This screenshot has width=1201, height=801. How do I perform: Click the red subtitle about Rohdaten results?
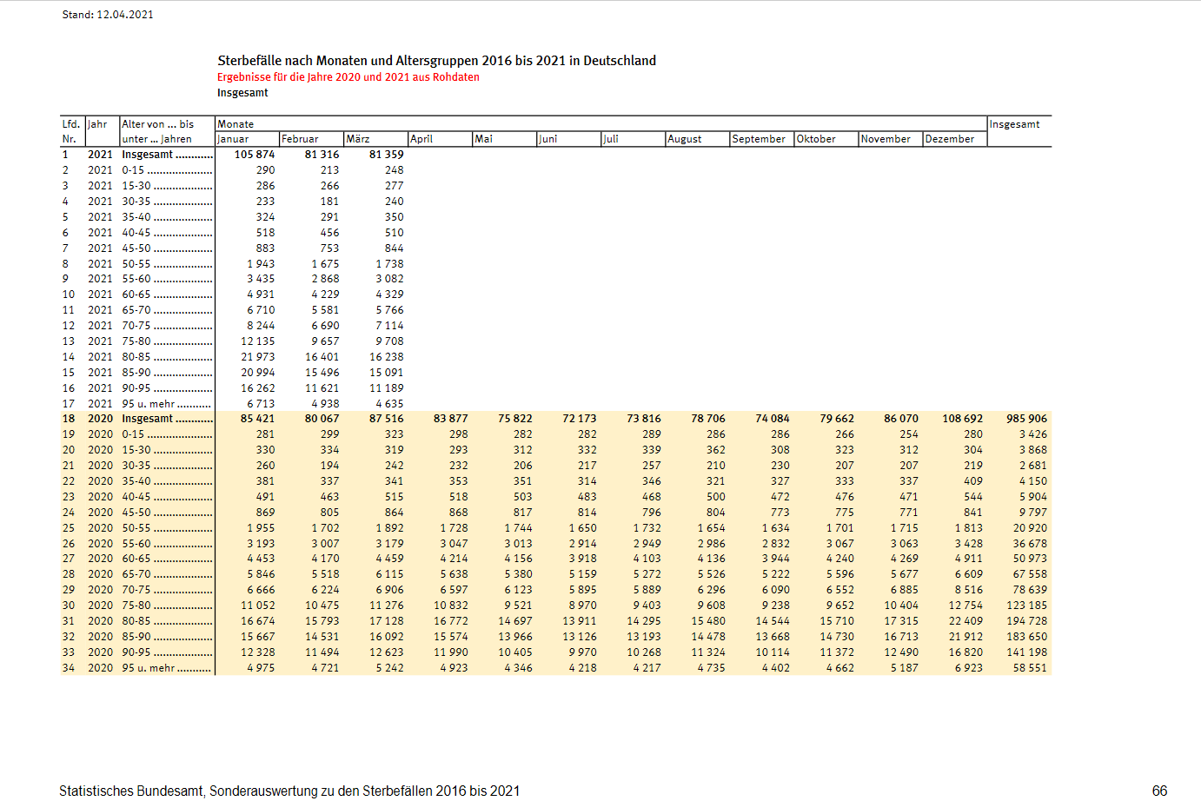(348, 77)
